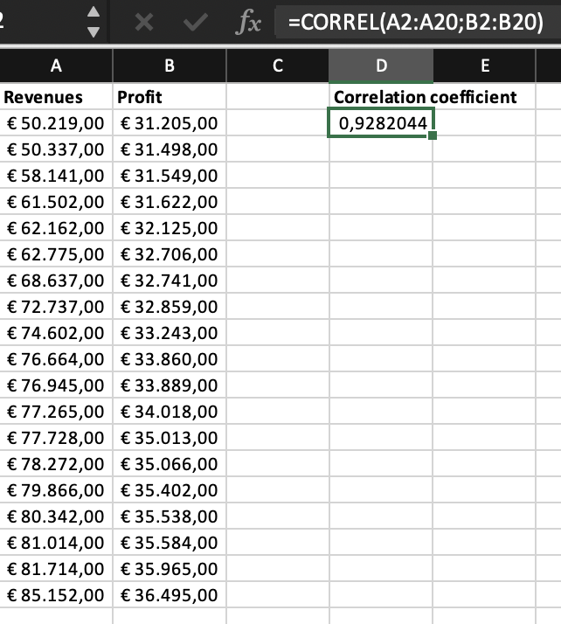
Task: Select the profit cell € 33.243,00
Action: (170, 333)
